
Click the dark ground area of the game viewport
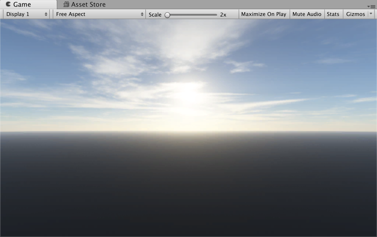tap(188, 188)
